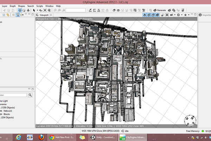Switch to the Viewport tab
211x141 pixels.
44,15
